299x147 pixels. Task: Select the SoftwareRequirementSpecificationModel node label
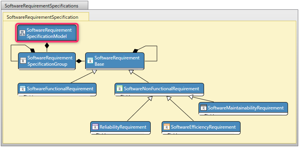pyautogui.click(x=49, y=33)
